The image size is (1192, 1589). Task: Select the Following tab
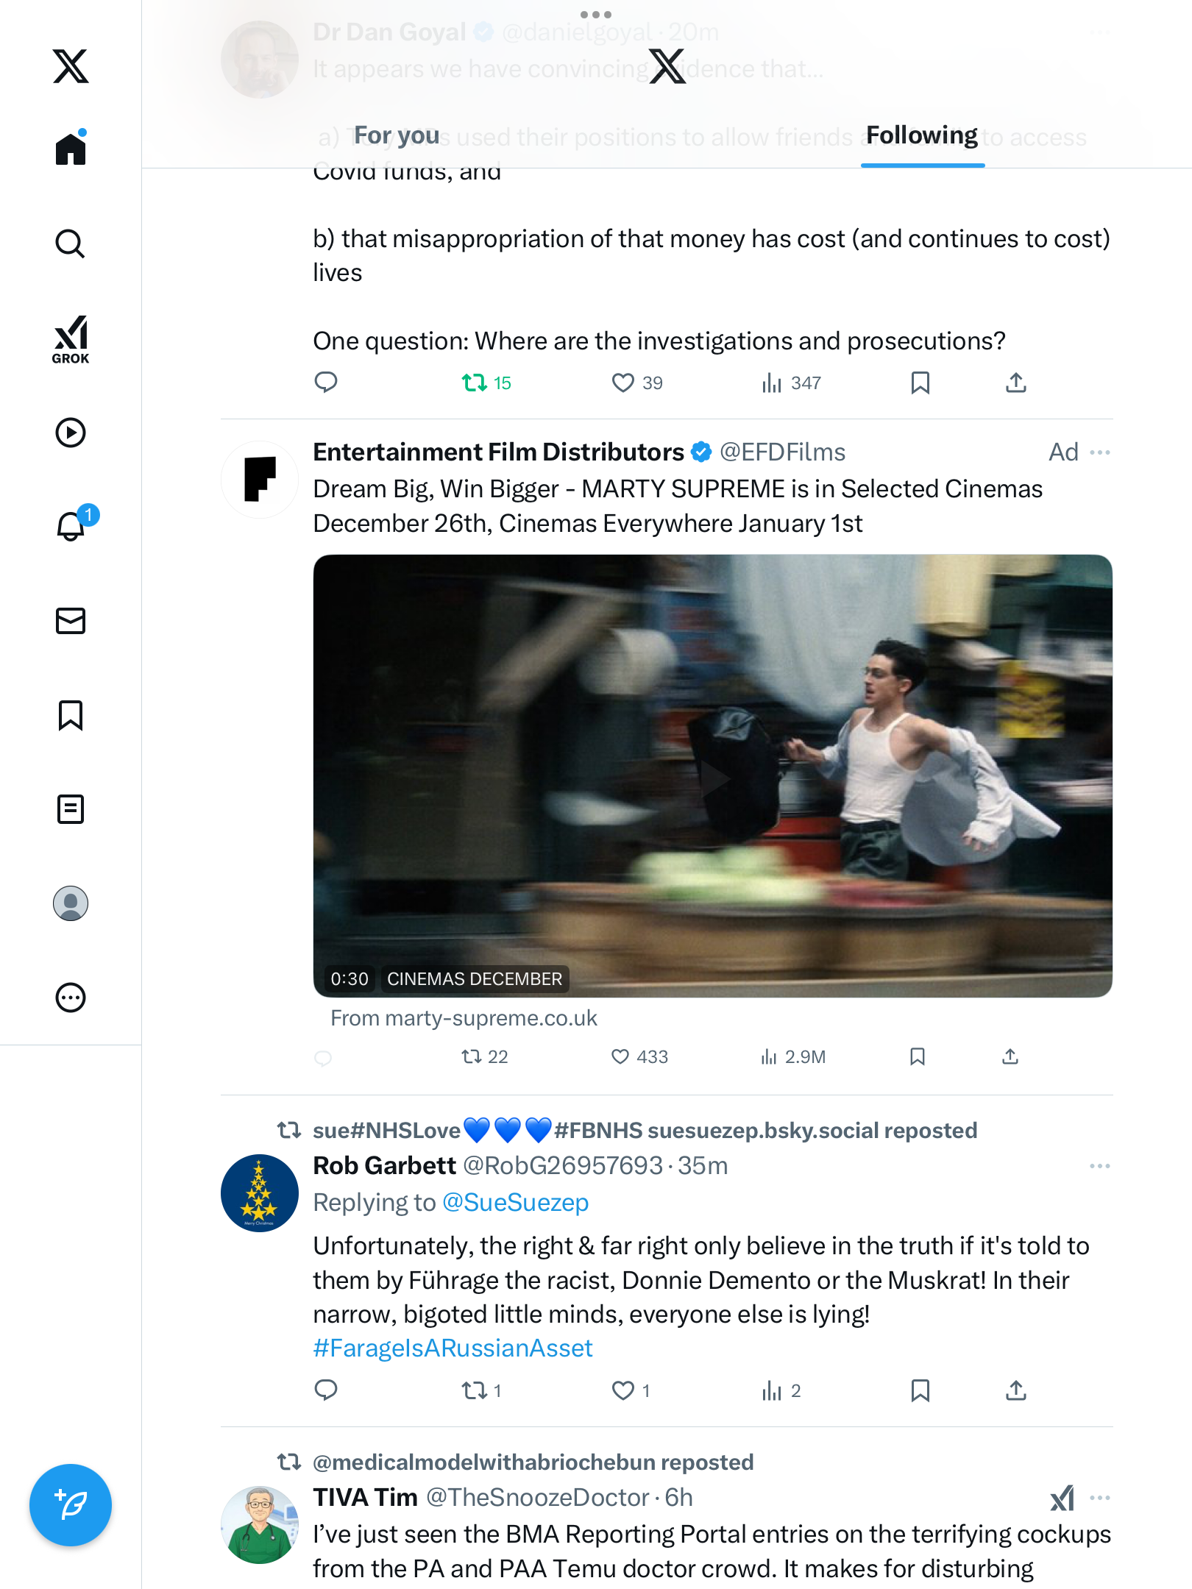(x=922, y=135)
